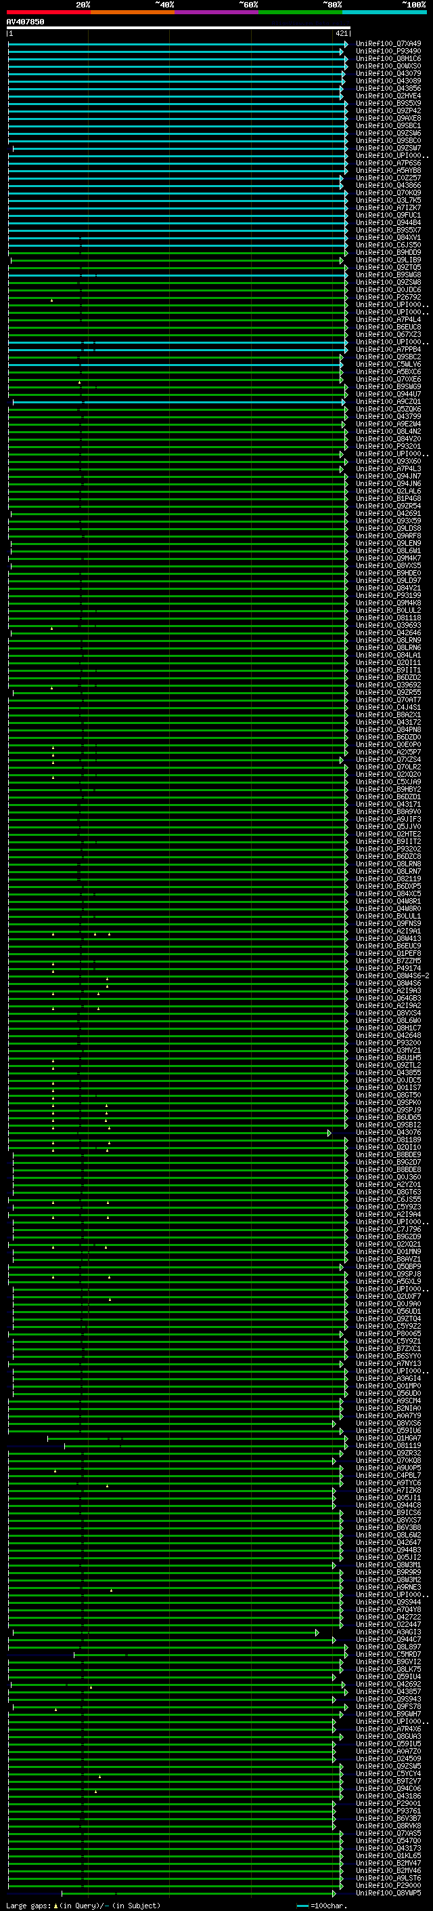Open UniRef100_Q9FUC1 hit
Viewport: 433px width, 1911px height.
[388, 215]
